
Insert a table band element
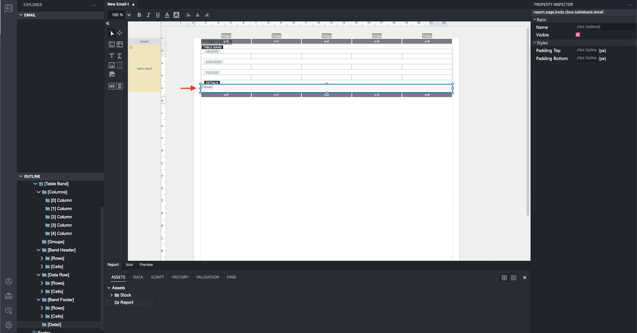[x=112, y=44]
